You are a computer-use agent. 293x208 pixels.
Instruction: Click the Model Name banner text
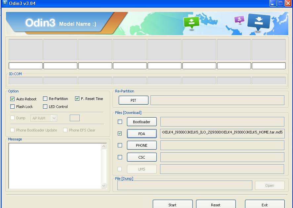(x=77, y=24)
